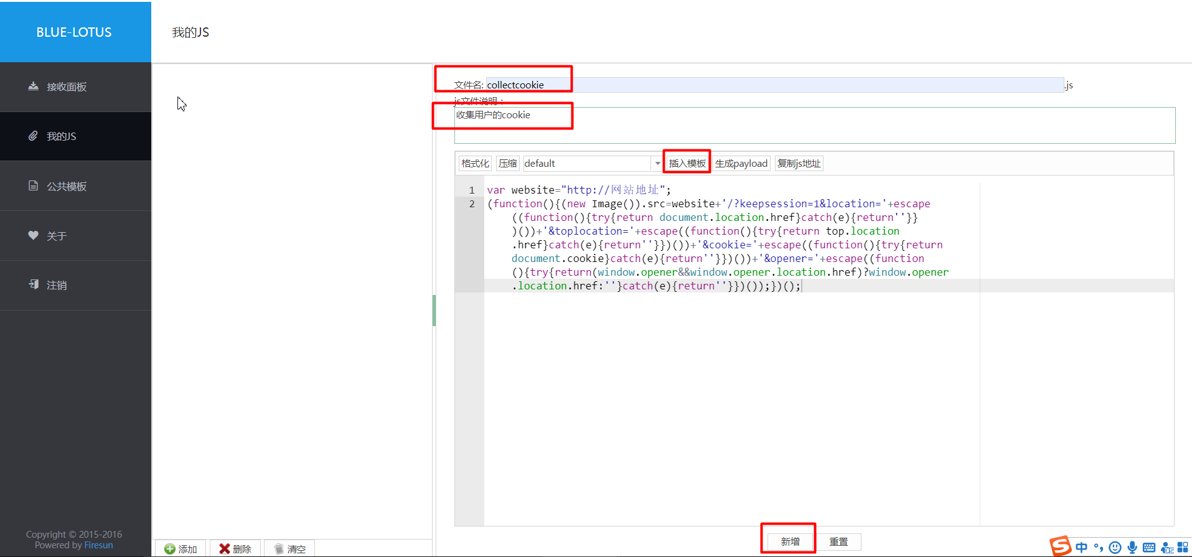This screenshot has height=557, width=1192.
Task: Click the .js extension label
Action: tap(1069, 85)
